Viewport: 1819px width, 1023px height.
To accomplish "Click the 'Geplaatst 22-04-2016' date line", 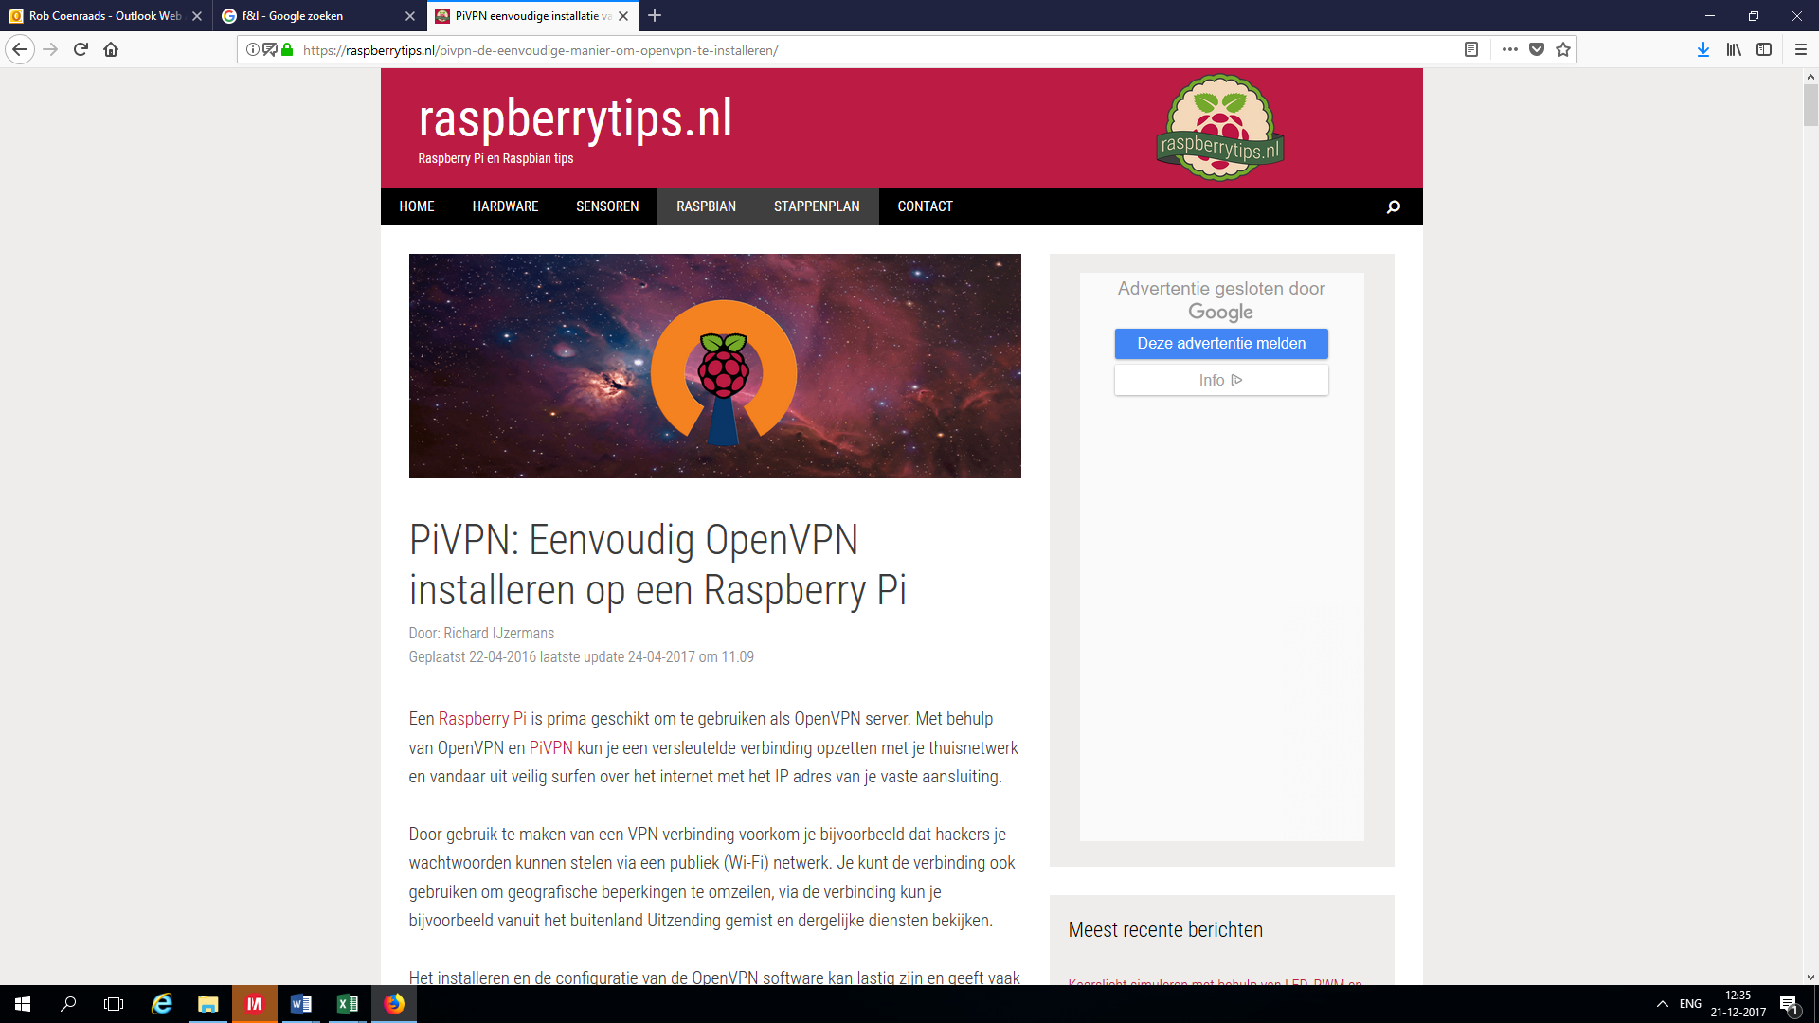I will click(x=582, y=657).
